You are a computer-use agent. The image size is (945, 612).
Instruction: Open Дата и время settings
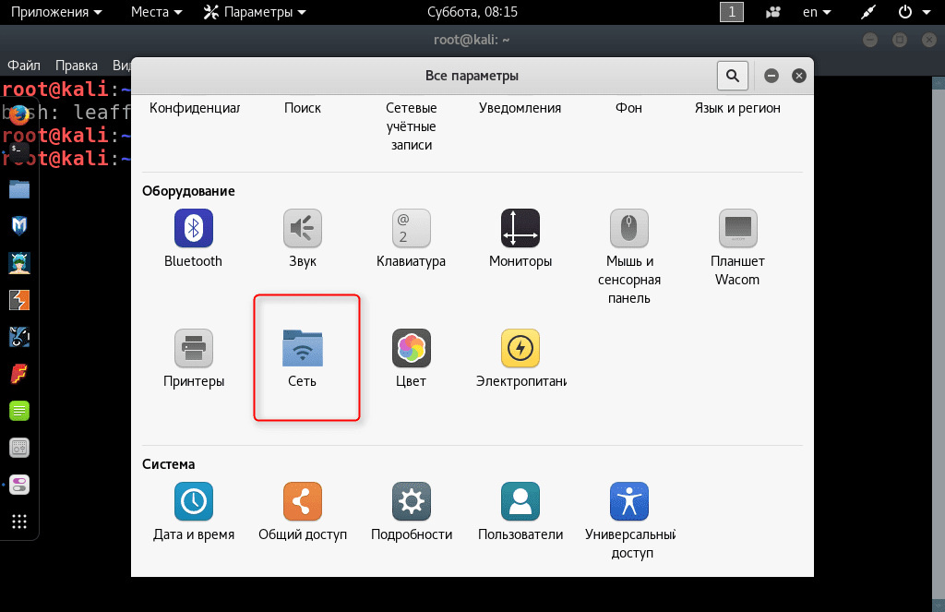(194, 511)
